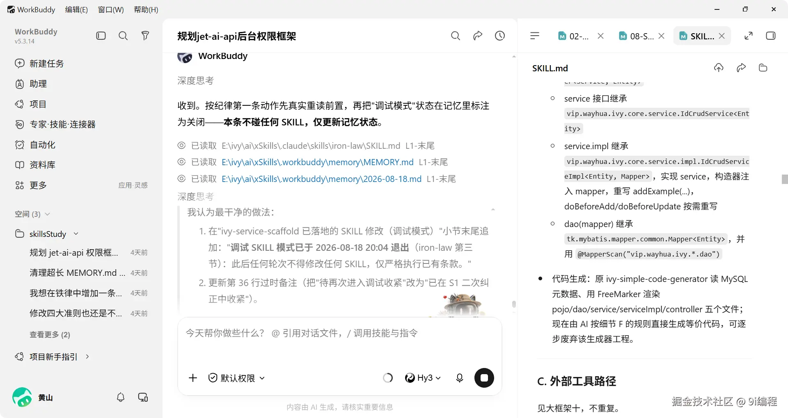The width and height of the screenshot is (788, 418).
Task: Close the 02-... tab
Action: tap(600, 36)
